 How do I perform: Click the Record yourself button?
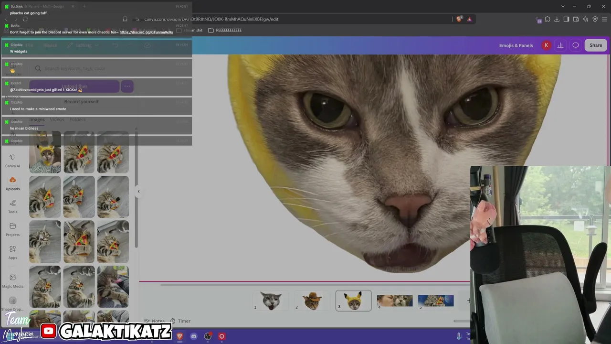pyautogui.click(x=81, y=102)
